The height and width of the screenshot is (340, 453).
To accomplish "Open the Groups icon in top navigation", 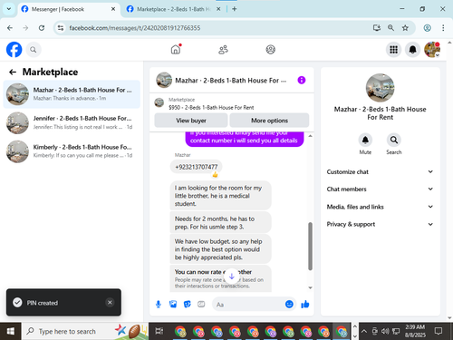I will click(x=270, y=50).
